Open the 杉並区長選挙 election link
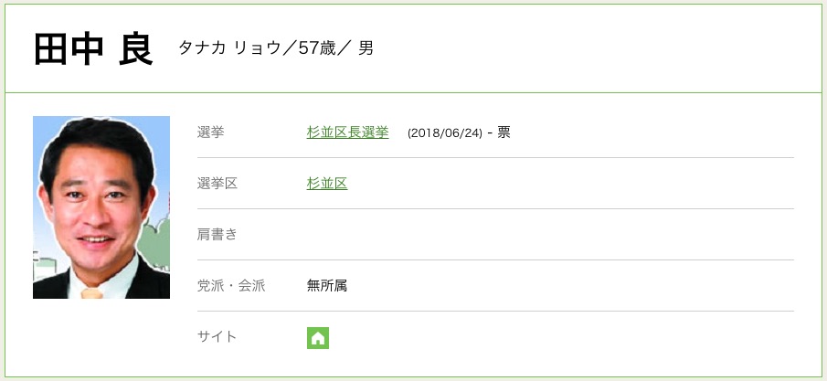 347,132
